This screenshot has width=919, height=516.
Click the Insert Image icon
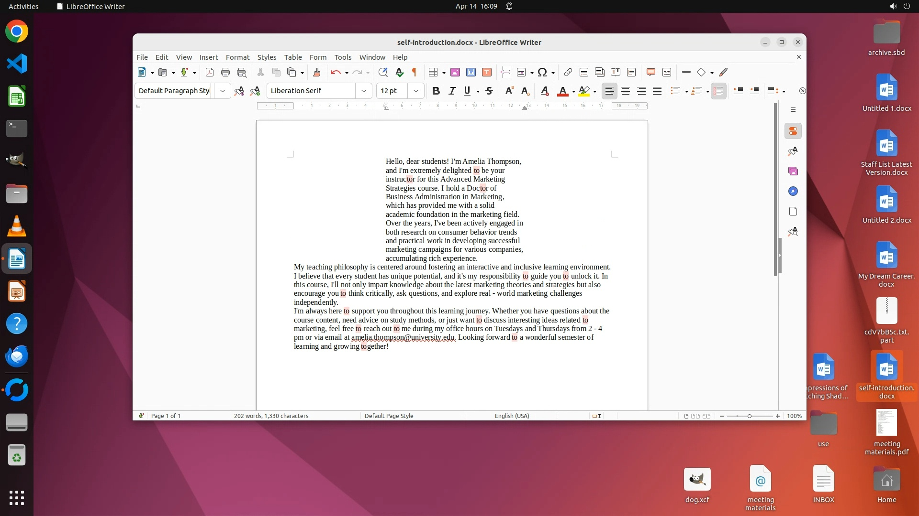point(455,72)
